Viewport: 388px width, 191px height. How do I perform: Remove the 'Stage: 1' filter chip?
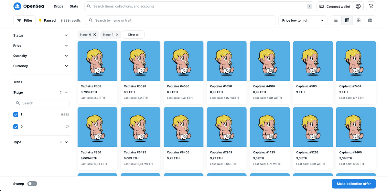point(117,35)
